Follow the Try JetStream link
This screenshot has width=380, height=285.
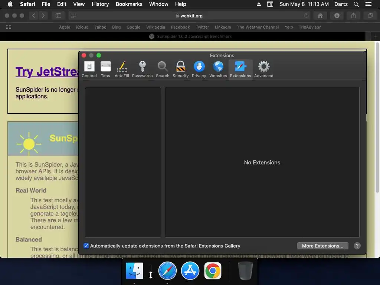click(47, 72)
